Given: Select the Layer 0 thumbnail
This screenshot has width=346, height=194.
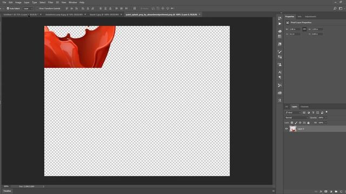Looking at the screenshot, I should pyautogui.click(x=293, y=129).
